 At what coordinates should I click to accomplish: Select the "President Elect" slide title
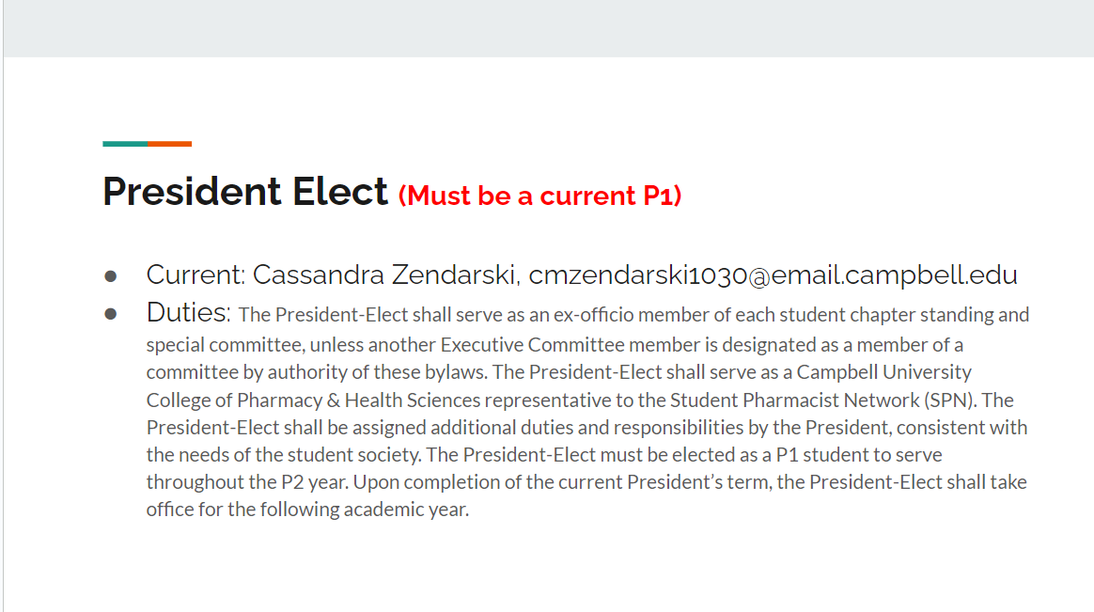[245, 192]
